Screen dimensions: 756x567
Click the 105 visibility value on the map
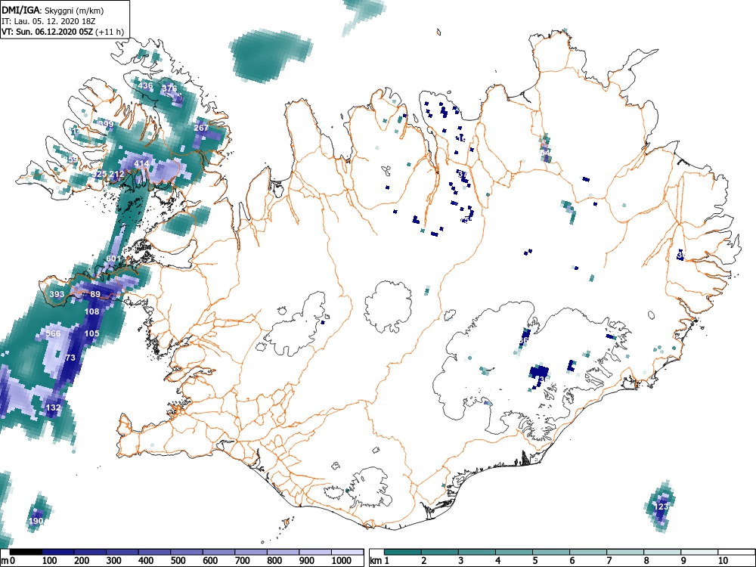[91, 333]
